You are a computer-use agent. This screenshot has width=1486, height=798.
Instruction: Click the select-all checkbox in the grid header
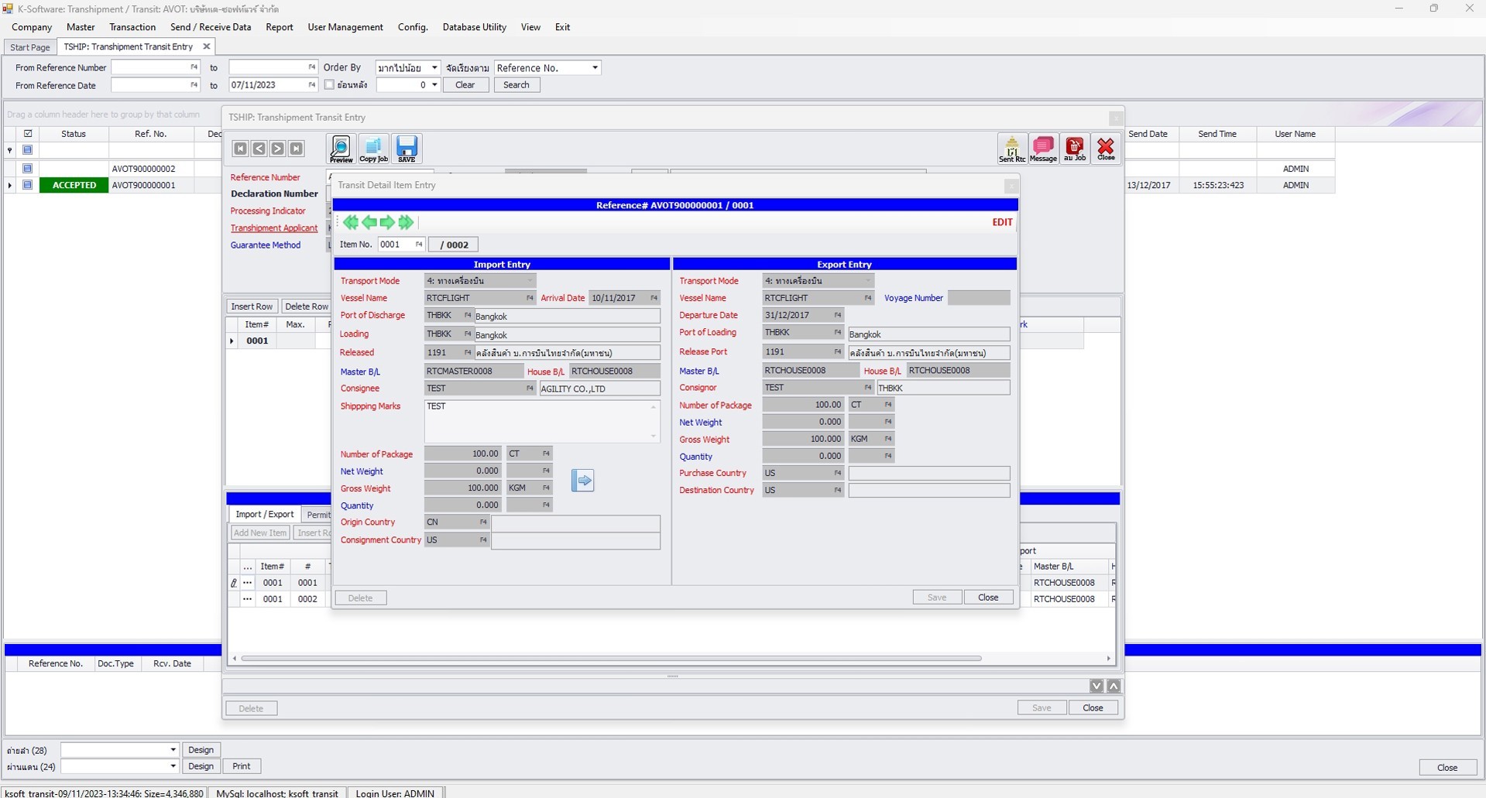(x=28, y=133)
